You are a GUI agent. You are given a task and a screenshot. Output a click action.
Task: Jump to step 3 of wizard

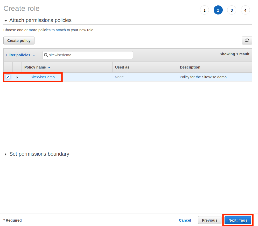[232, 10]
